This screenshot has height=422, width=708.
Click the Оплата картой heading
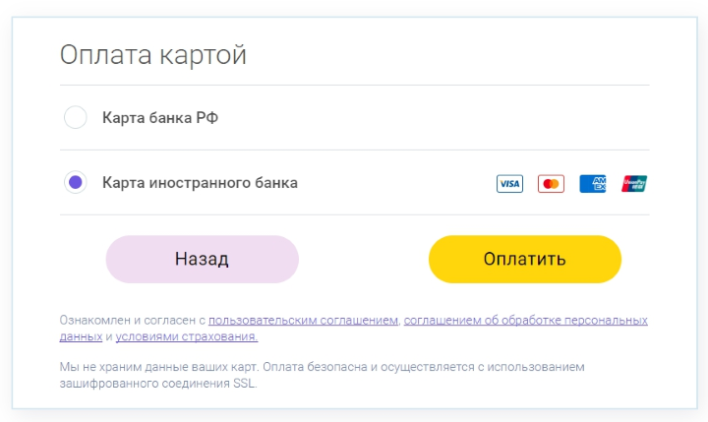153,55
